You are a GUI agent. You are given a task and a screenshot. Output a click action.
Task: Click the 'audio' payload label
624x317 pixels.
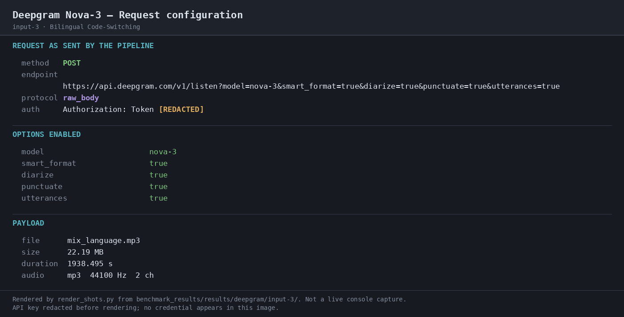(33, 276)
